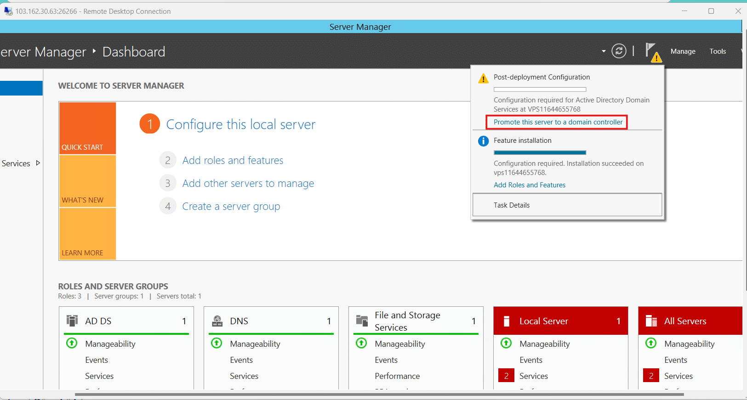
Task: Click the Post-deployment Configuration progress bar
Action: tap(540, 90)
